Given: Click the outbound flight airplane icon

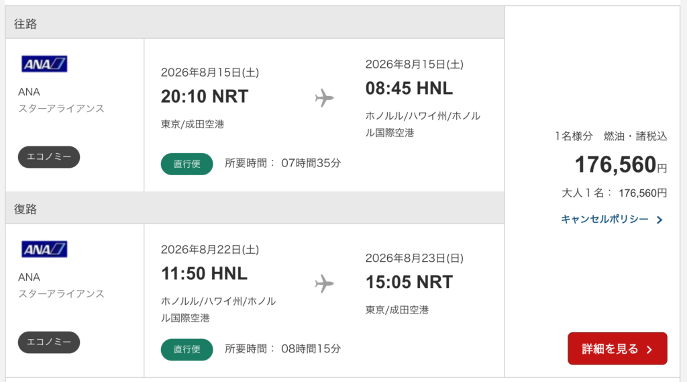Looking at the screenshot, I should click(x=324, y=98).
